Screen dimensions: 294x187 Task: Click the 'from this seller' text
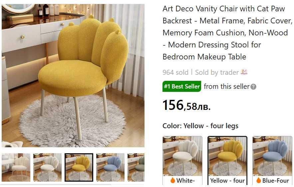pos(226,86)
